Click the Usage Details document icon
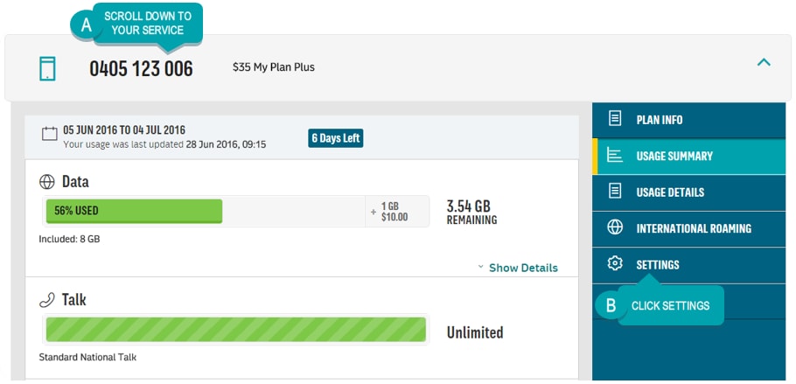796x384 pixels. pos(615,192)
